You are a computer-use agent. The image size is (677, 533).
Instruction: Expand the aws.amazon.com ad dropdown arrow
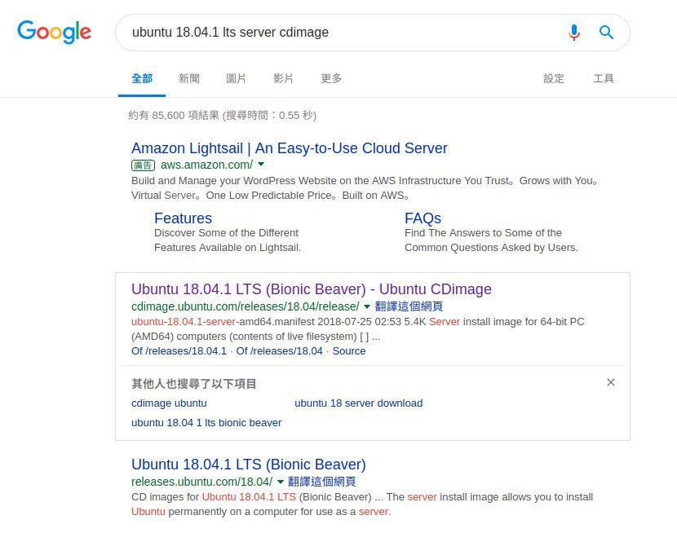coord(261,165)
